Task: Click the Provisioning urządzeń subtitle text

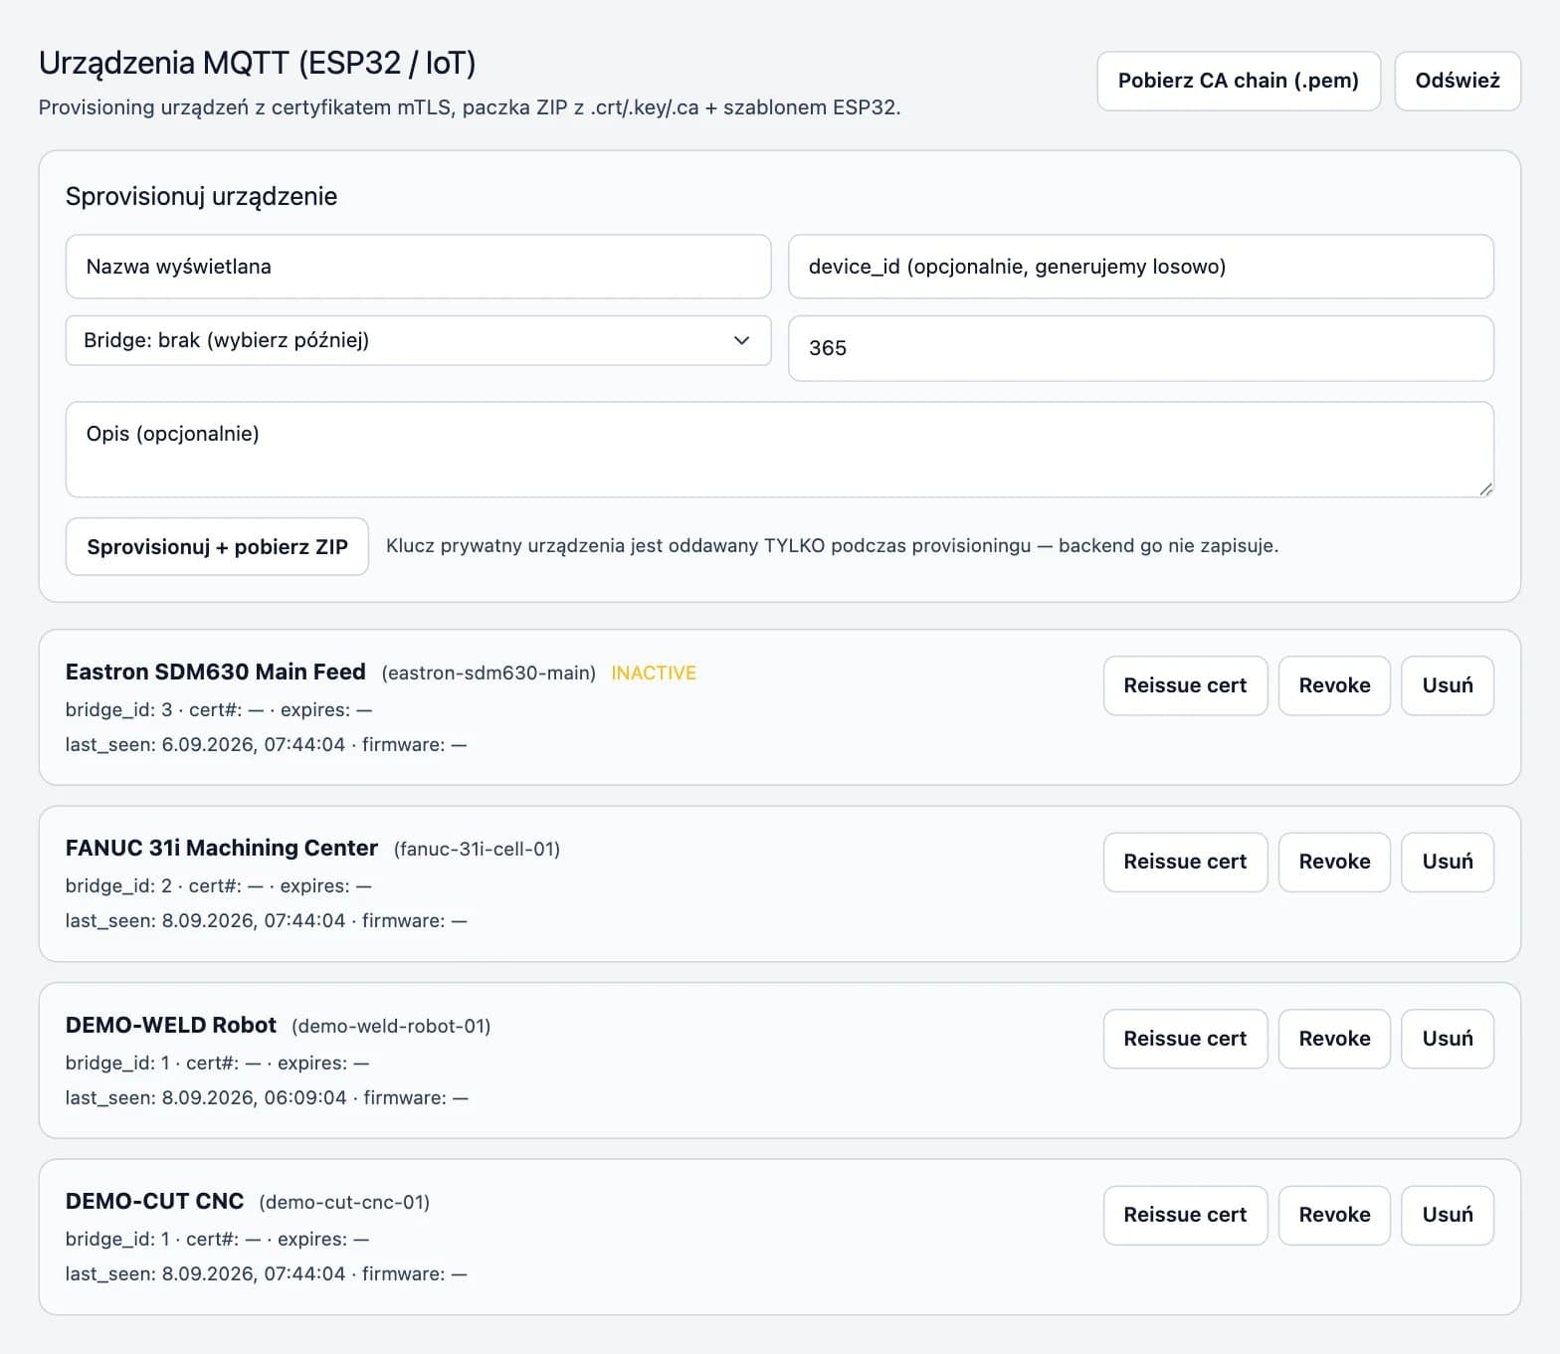Action: [x=470, y=107]
